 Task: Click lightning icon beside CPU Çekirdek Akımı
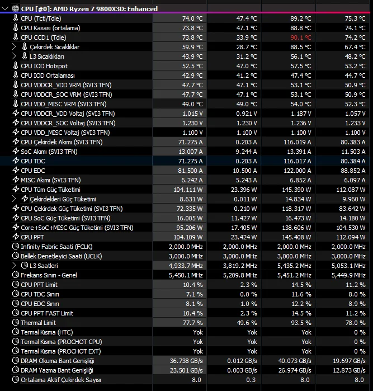click(x=16, y=142)
